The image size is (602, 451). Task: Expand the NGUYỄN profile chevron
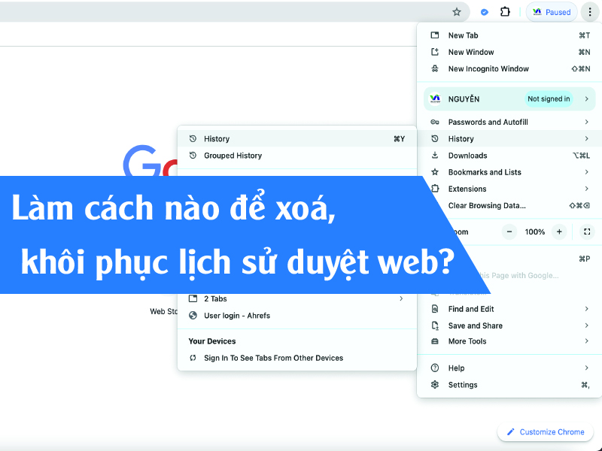587,99
